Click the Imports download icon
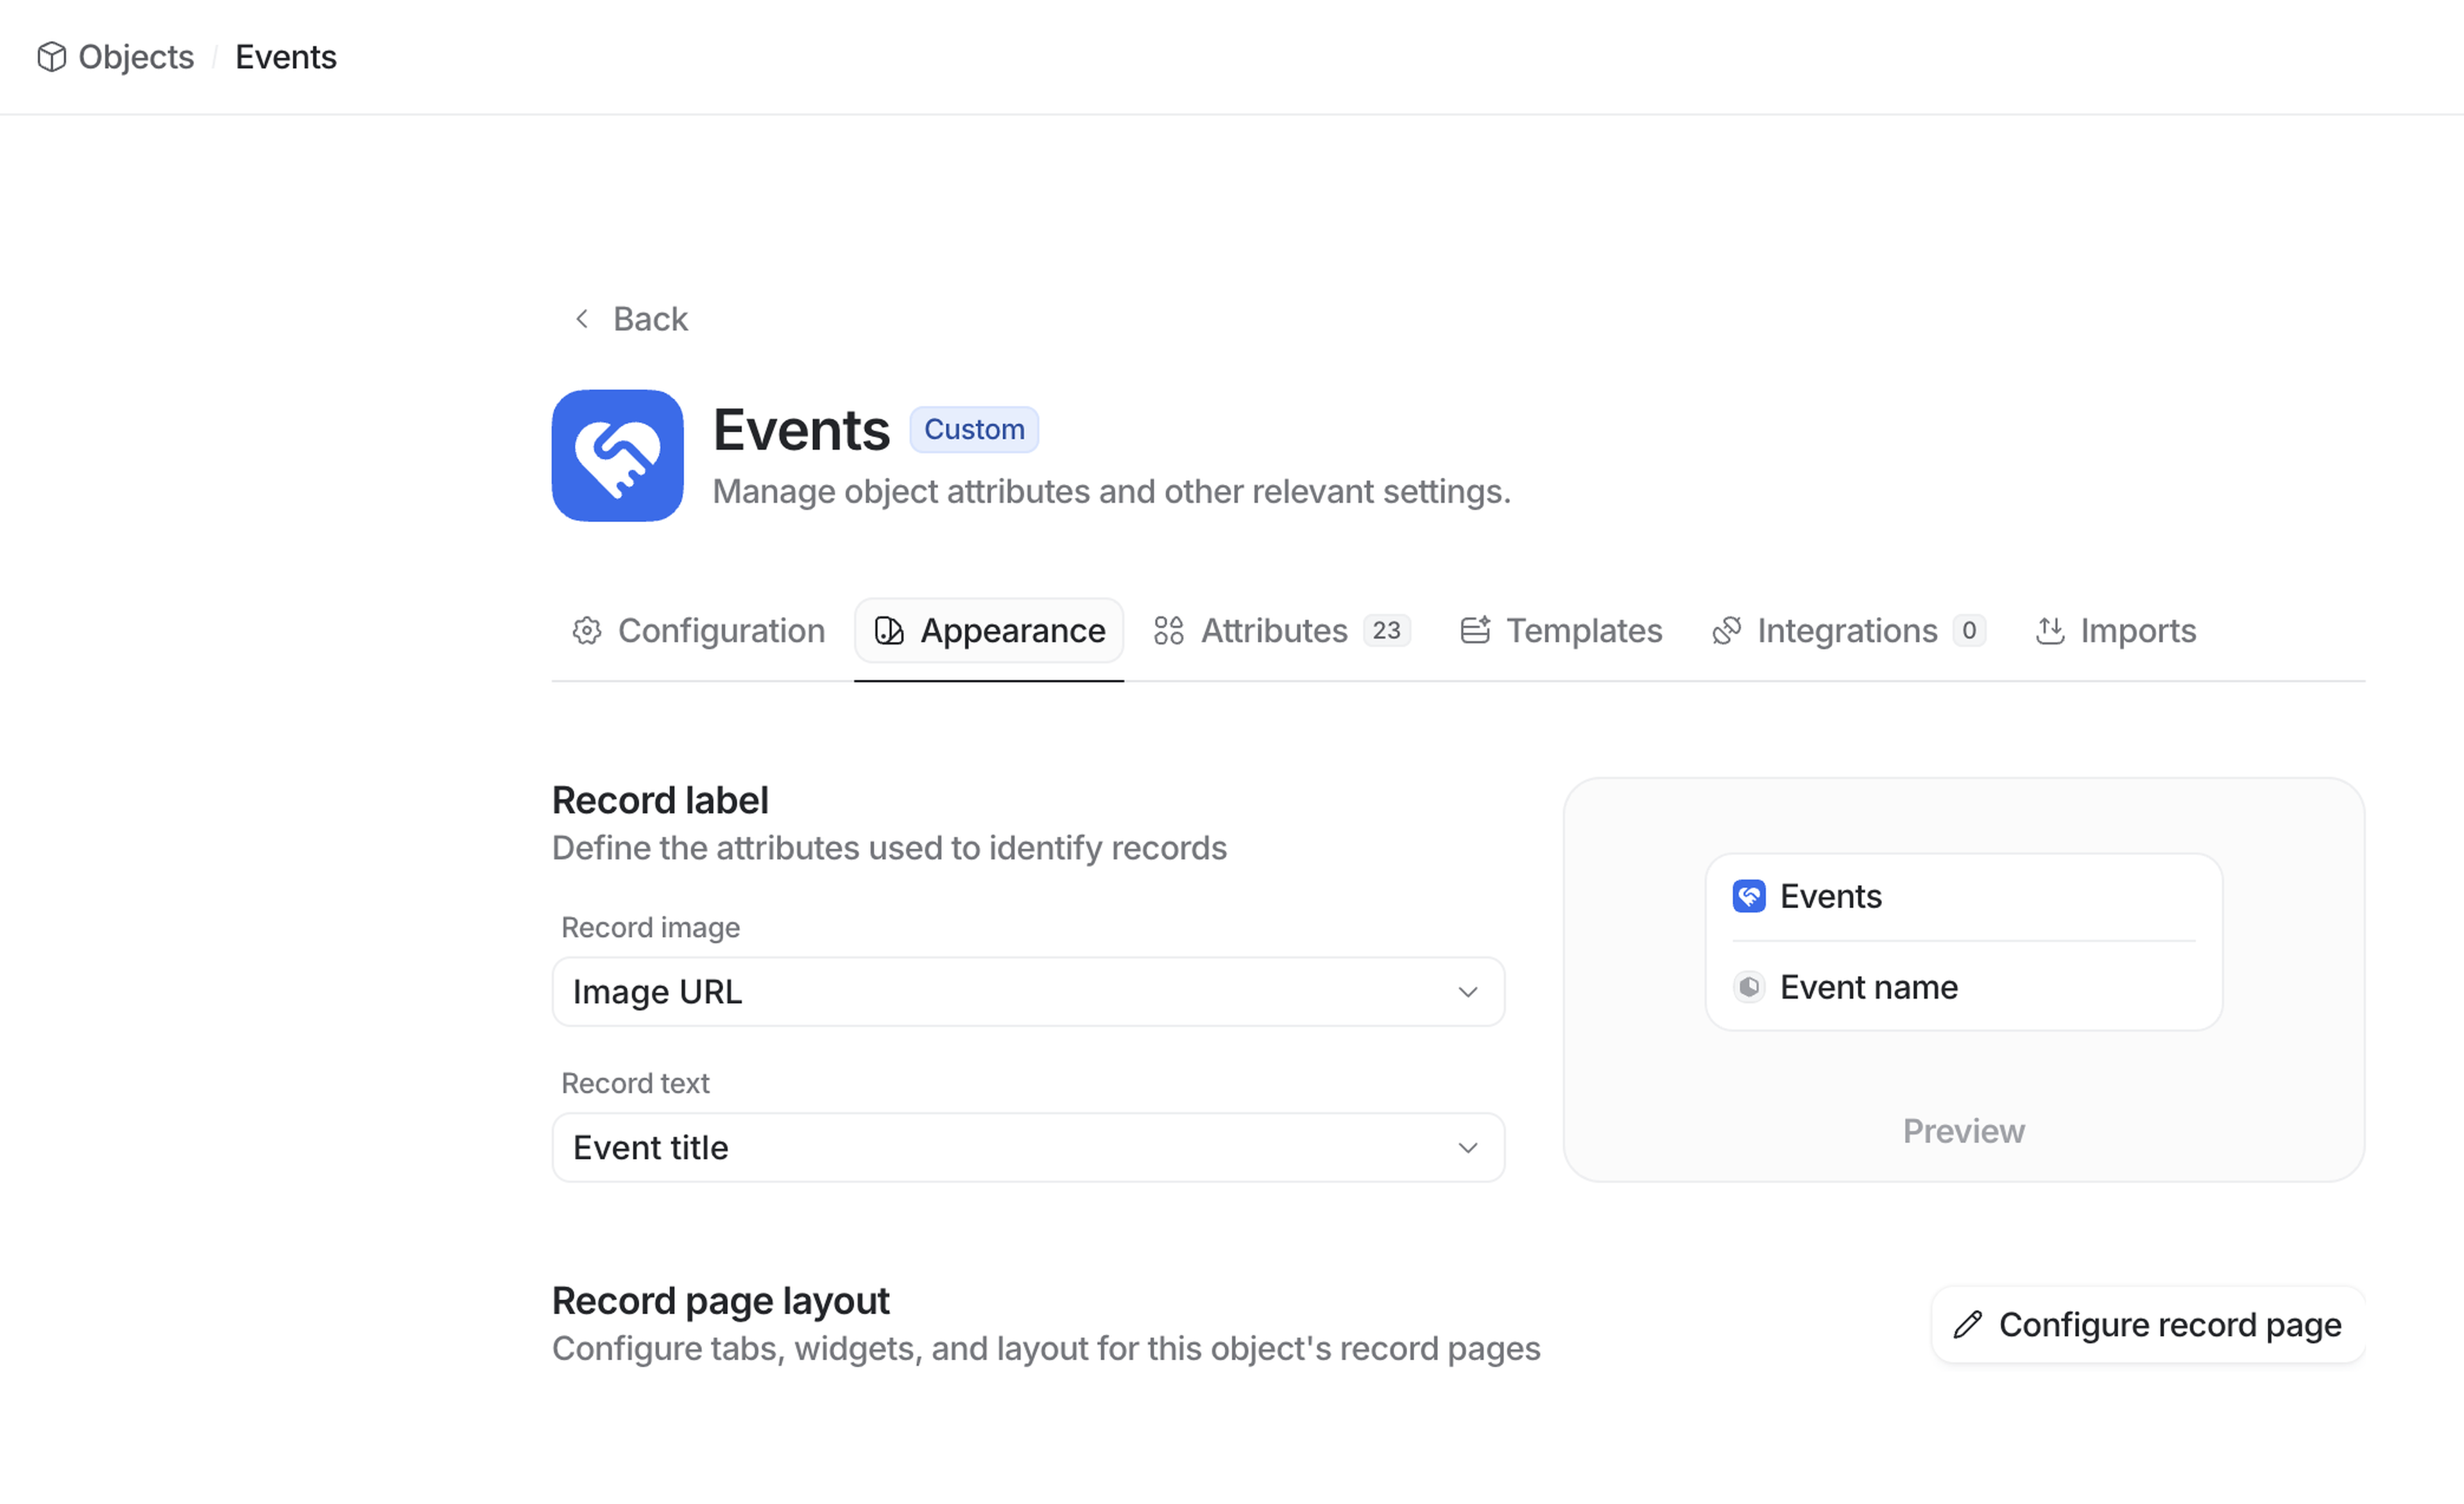The image size is (2464, 1504). point(2050,630)
